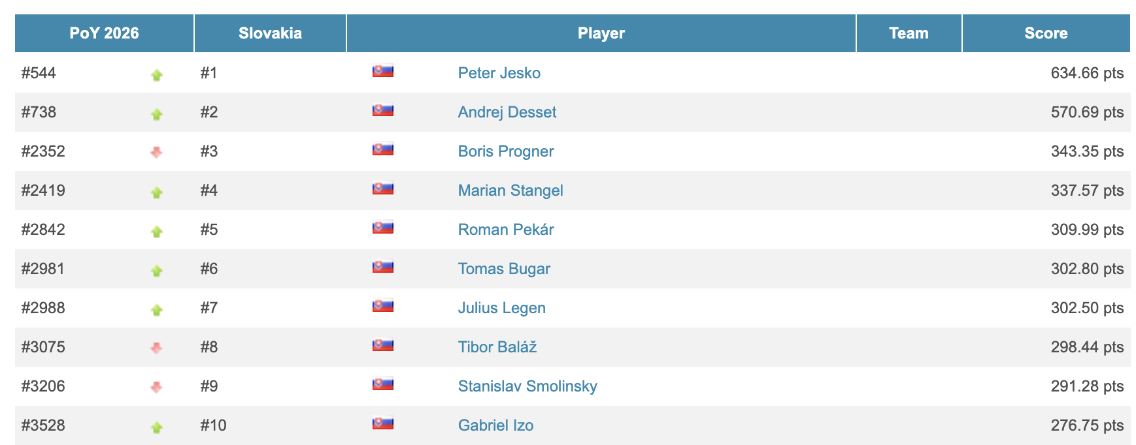Screen dimensions: 1136x445
Task: Click the flag icon next to Gabriel Izo
Action: tap(383, 423)
